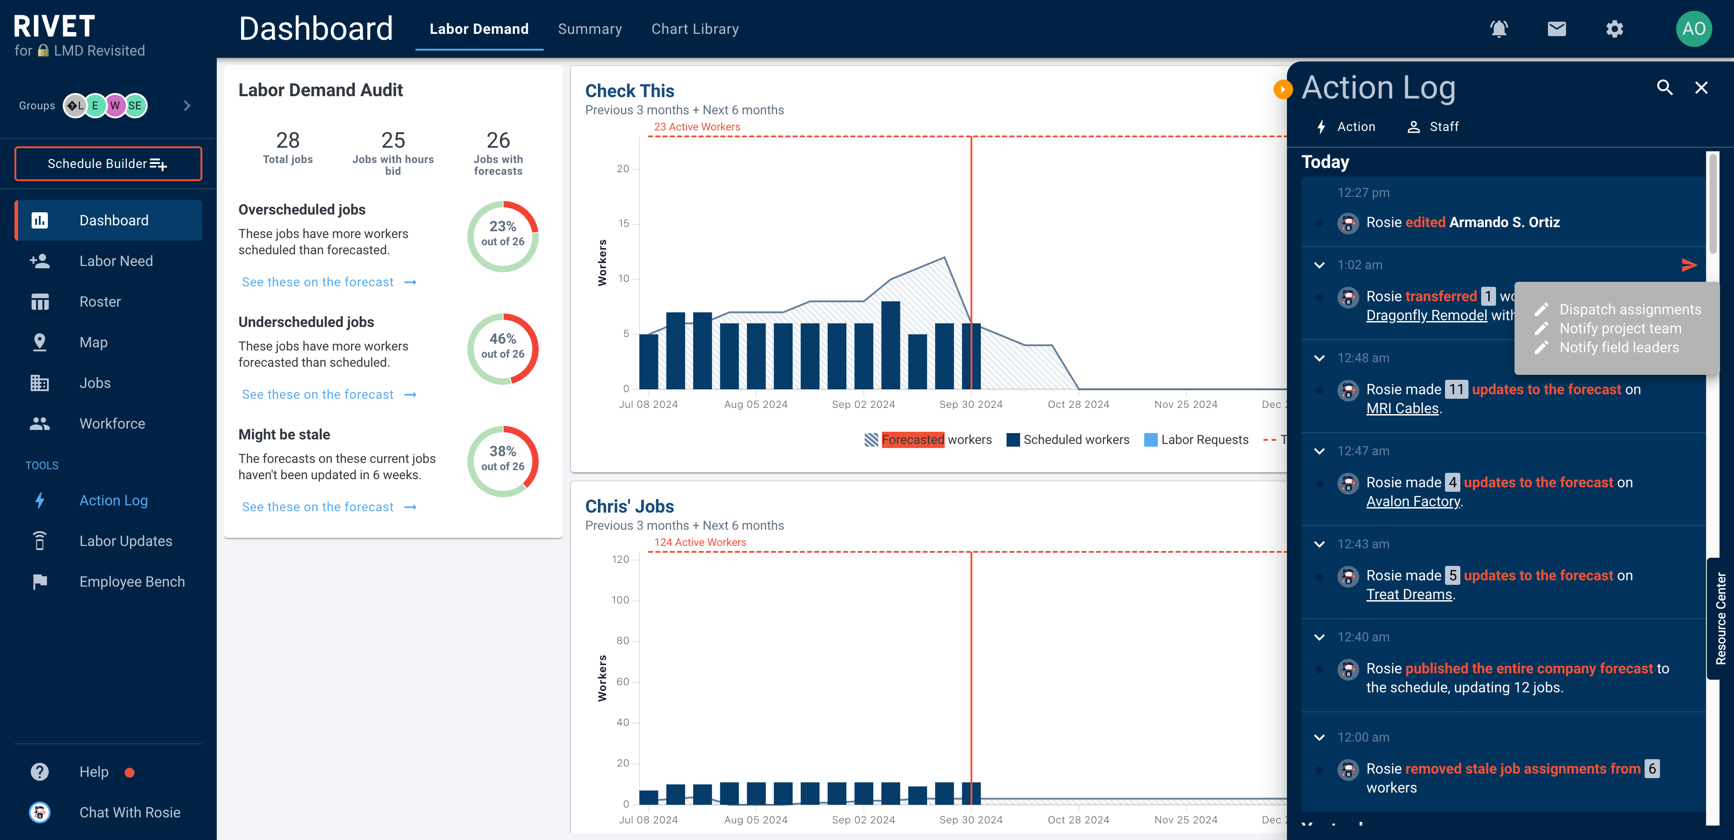1734x840 pixels.
Task: Switch to the Summary tab
Action: click(590, 29)
